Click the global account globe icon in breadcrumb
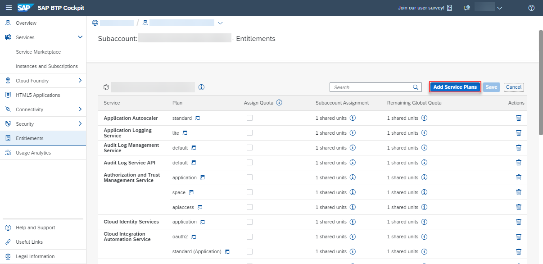Viewport: 543px width, 264px height. 95,23
